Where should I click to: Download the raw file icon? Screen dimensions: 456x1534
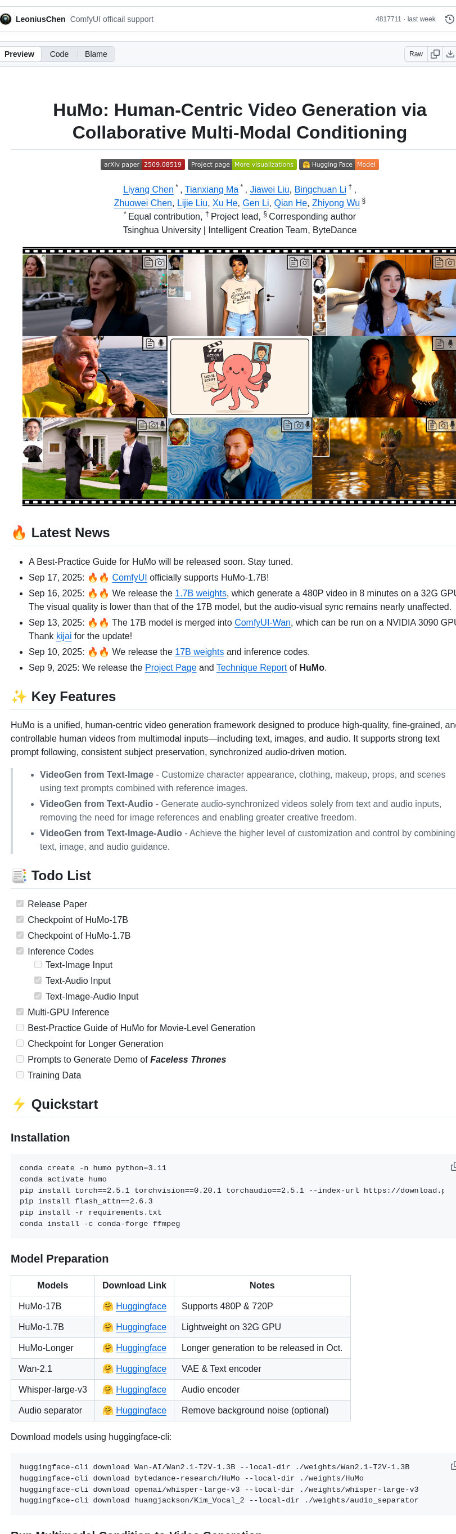point(450,54)
